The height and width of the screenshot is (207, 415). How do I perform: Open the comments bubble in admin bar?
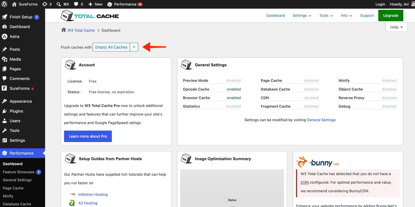pos(76,4)
